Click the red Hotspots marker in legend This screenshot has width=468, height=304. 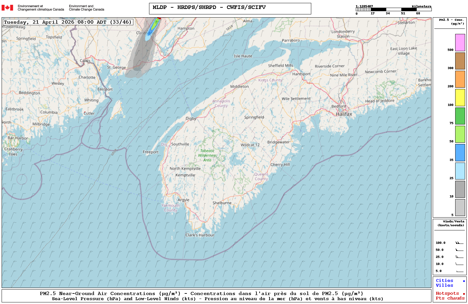point(464,294)
